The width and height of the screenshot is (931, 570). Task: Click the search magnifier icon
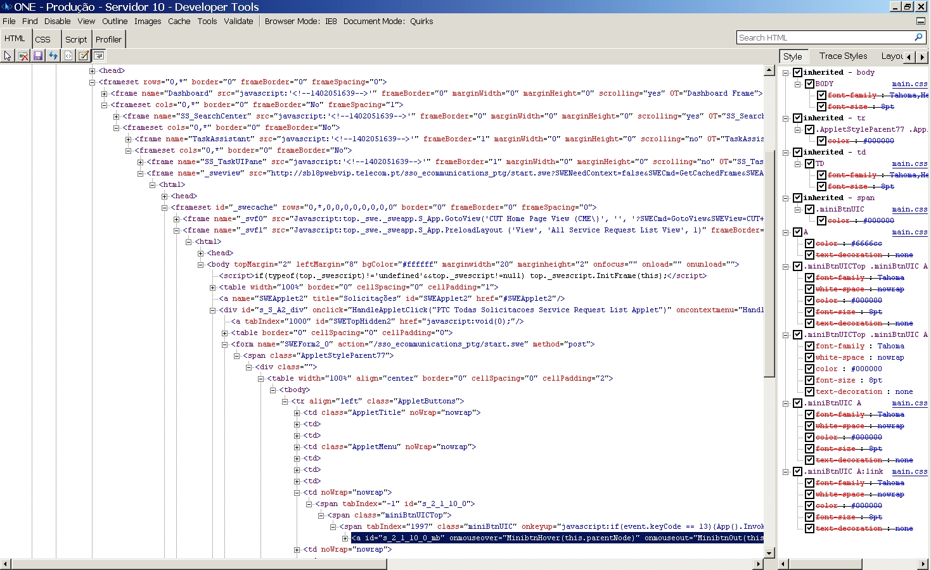pos(918,37)
